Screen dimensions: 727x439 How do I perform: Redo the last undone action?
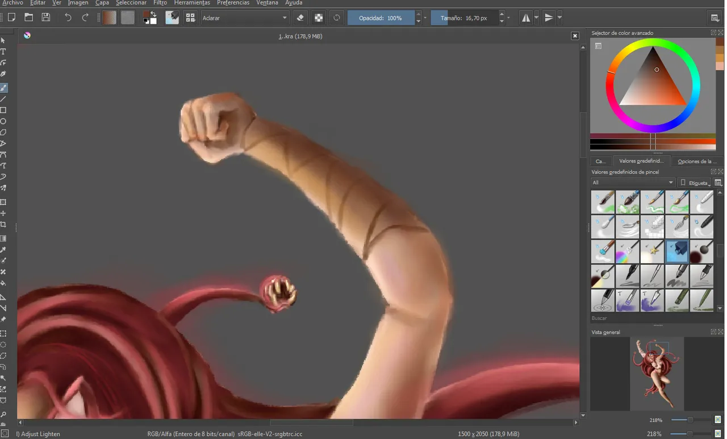[x=85, y=18]
